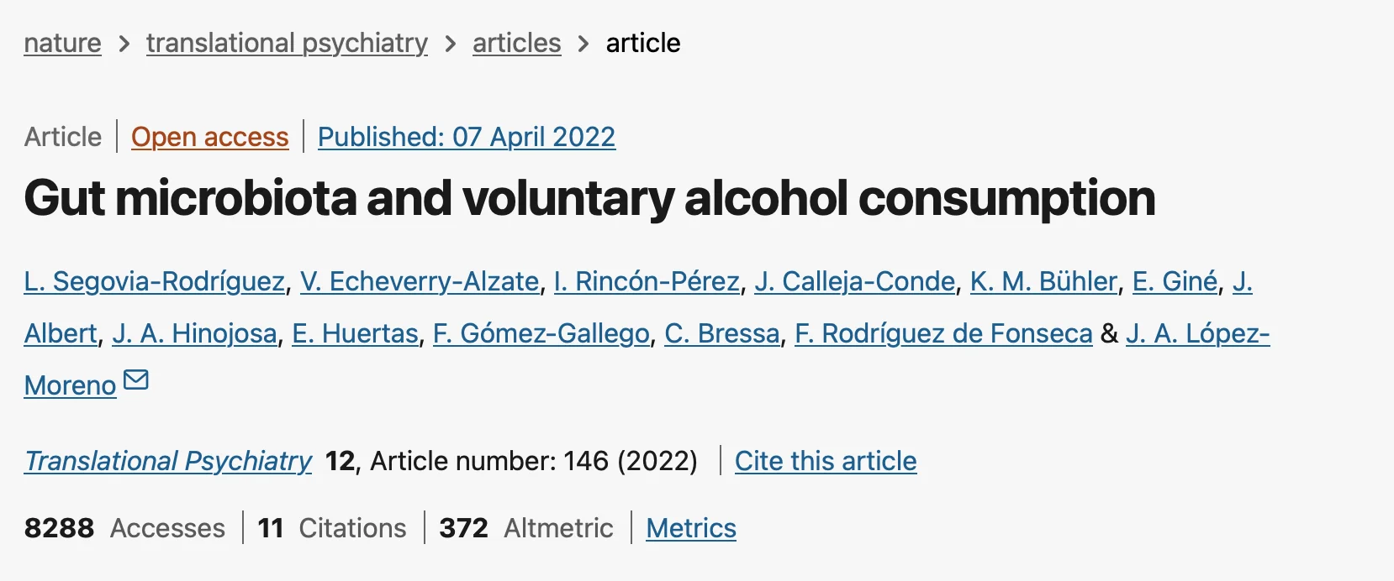Select author I. Rincón-Pérez
The width and height of the screenshot is (1394, 581).
click(x=647, y=281)
